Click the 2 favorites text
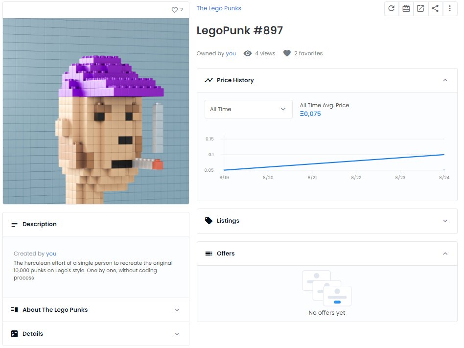The height and width of the screenshot is (348, 464). [x=308, y=53]
